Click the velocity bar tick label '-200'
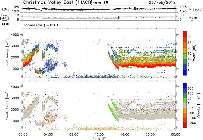Viewport: 203px width, 140px height. 192,123
